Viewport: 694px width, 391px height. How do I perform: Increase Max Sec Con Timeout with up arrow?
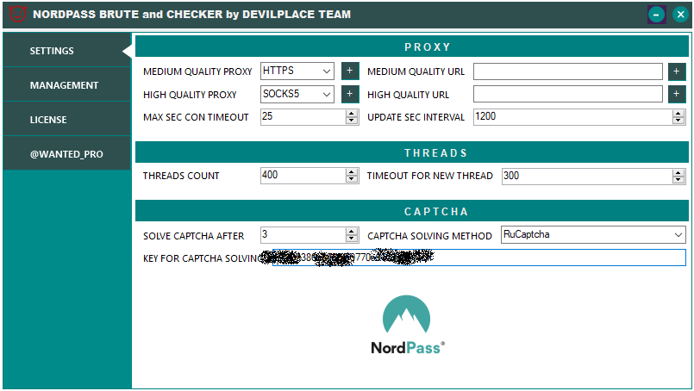tap(352, 113)
